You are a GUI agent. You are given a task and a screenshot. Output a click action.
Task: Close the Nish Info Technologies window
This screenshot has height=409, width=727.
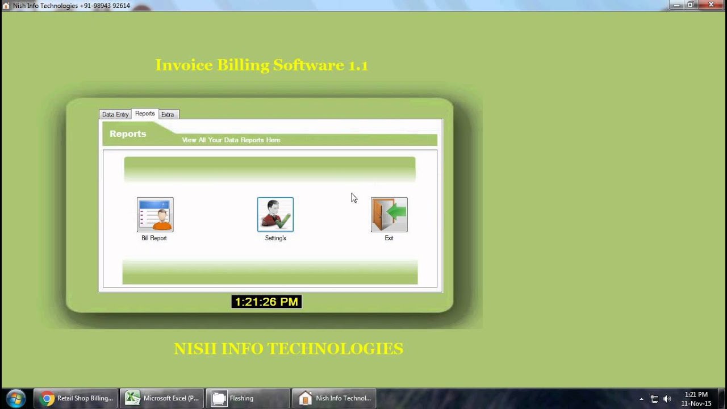click(x=712, y=5)
